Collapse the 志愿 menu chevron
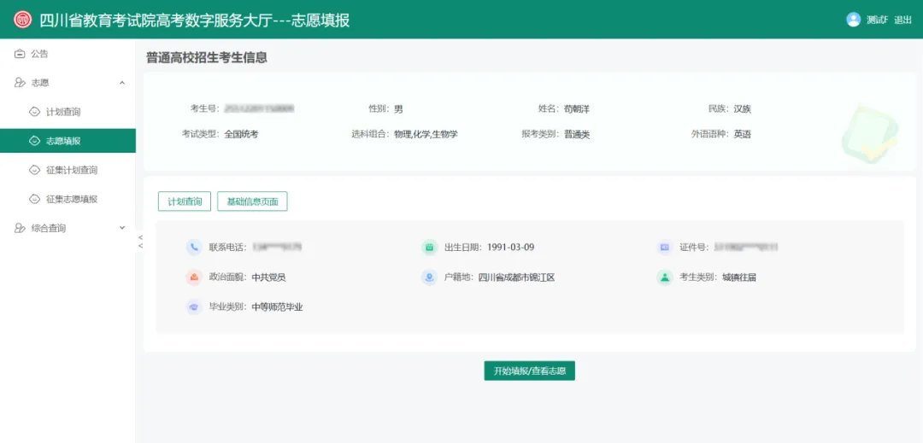Image resolution: width=923 pixels, height=443 pixels. tap(122, 83)
